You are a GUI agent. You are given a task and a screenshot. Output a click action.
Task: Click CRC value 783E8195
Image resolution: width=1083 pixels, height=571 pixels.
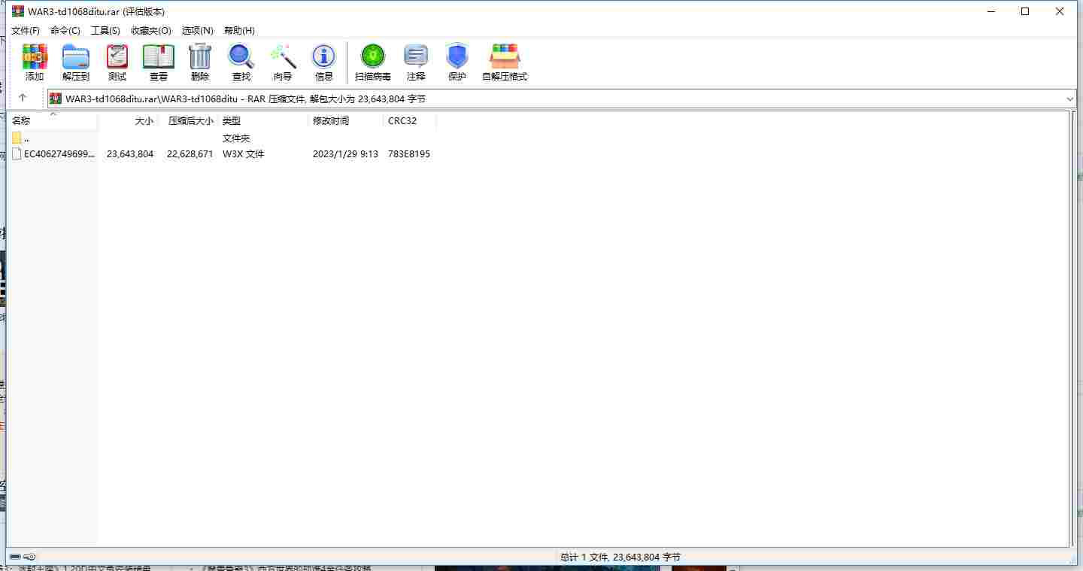[409, 153]
